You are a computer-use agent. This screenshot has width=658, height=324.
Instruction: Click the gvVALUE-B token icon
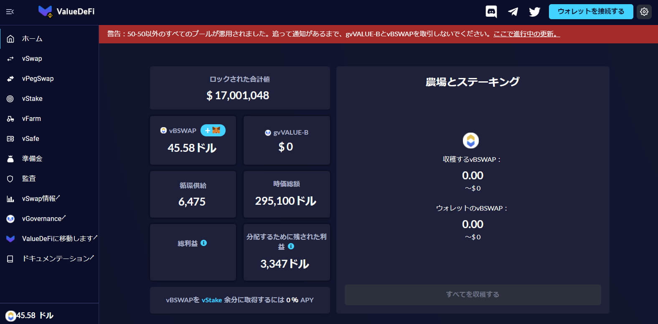(268, 133)
